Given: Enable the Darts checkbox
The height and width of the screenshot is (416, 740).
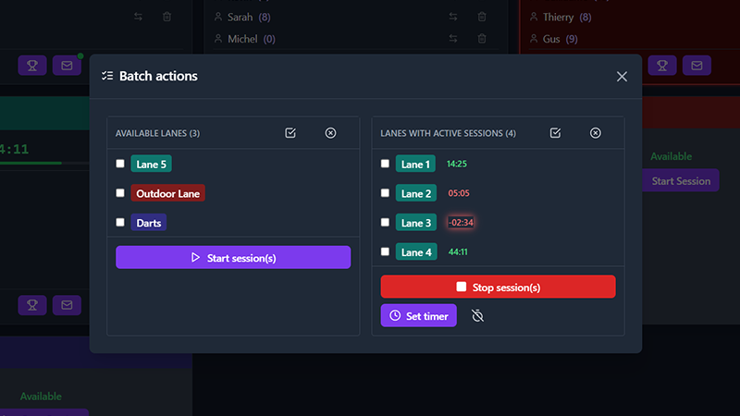Looking at the screenshot, I should click(120, 223).
